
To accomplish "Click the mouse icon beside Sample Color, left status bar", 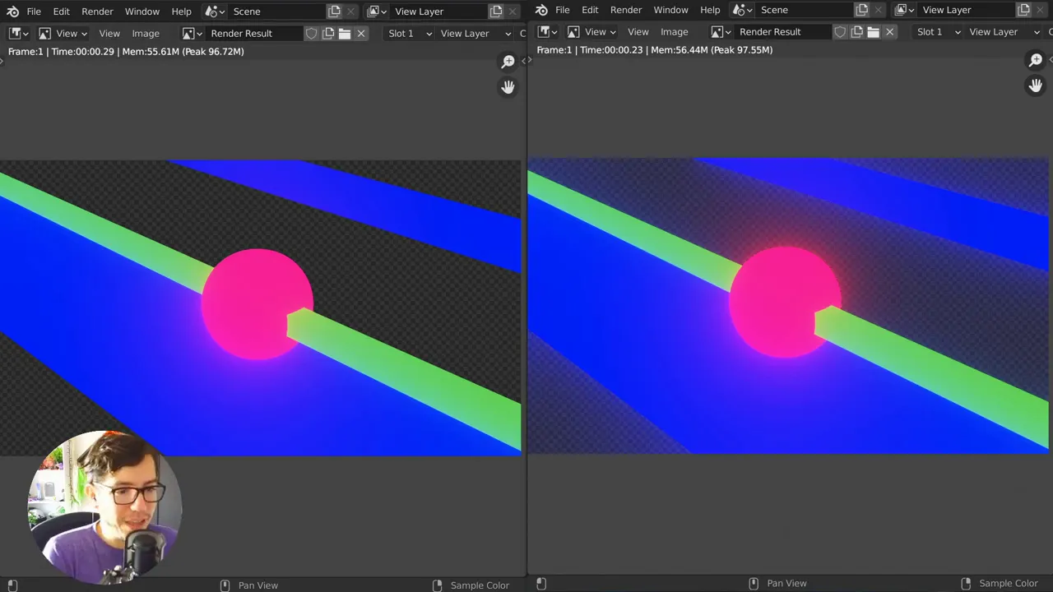I will coord(437,585).
